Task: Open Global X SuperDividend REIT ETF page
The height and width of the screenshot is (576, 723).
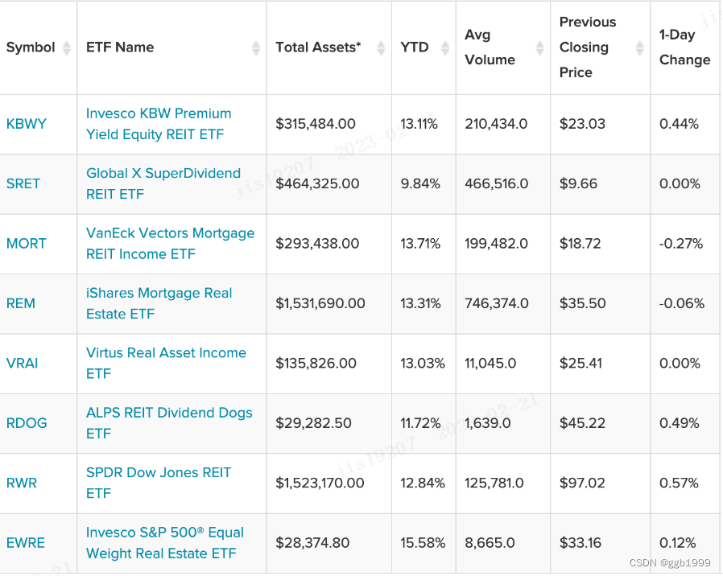Action: coord(163,183)
